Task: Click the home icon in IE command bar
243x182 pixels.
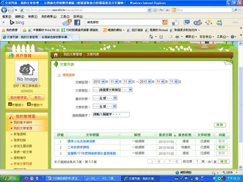Action: click(151, 37)
